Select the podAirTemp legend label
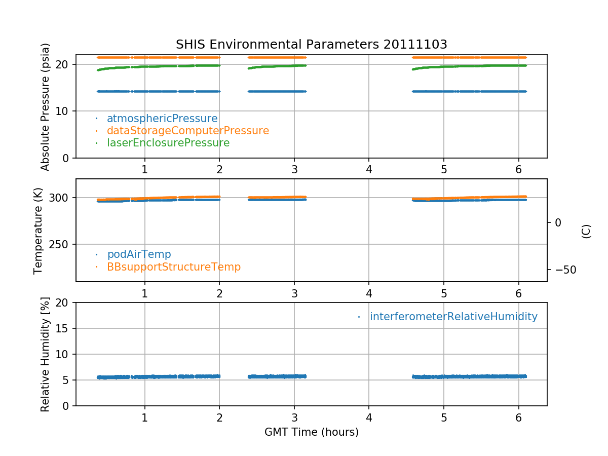The width and height of the screenshot is (608, 456). click(139, 254)
